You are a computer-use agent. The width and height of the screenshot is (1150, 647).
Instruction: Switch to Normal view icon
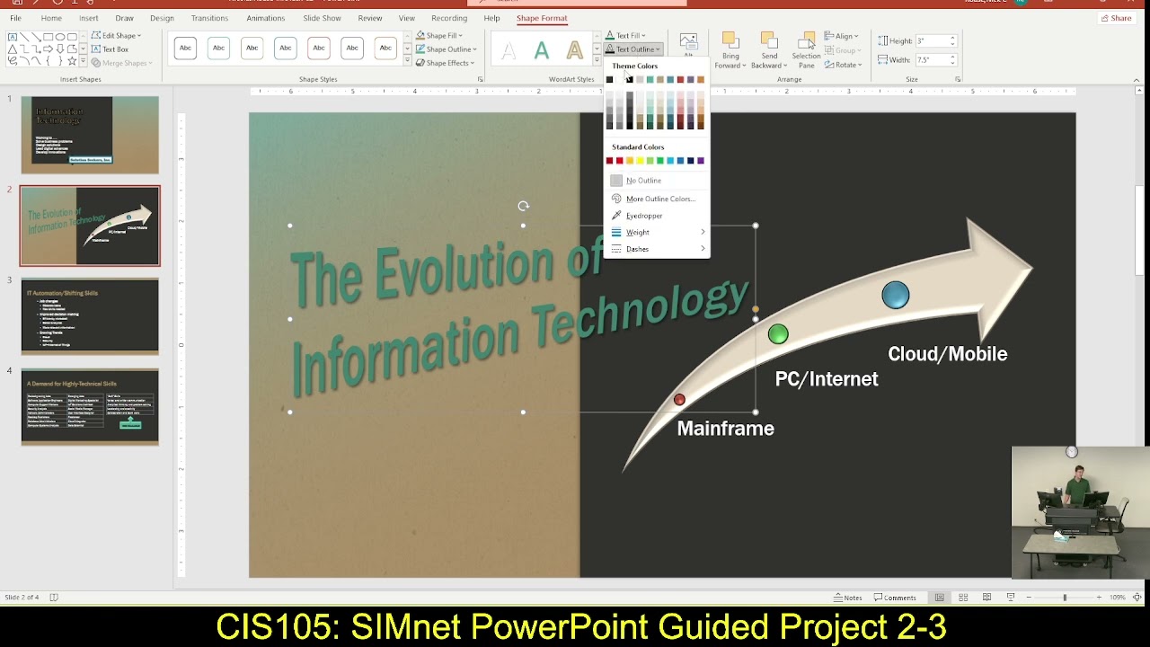pyautogui.click(x=939, y=598)
